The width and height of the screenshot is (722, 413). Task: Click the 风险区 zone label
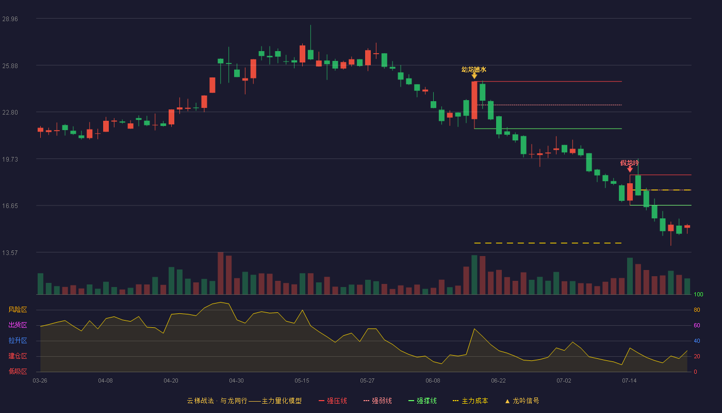(18, 310)
